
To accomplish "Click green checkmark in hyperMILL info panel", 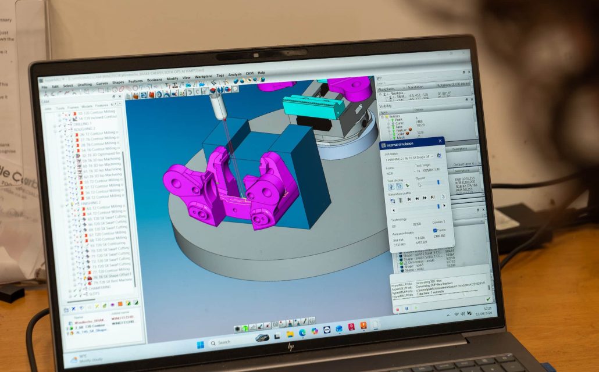I will tap(488, 299).
